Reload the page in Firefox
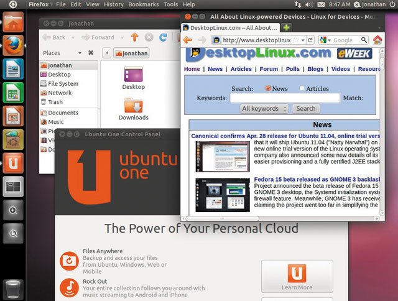This screenshot has width=398, height=301. click(x=310, y=40)
